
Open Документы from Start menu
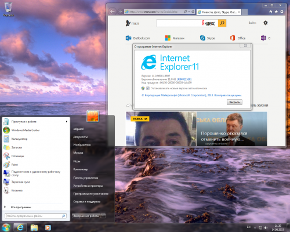(x=81, y=137)
